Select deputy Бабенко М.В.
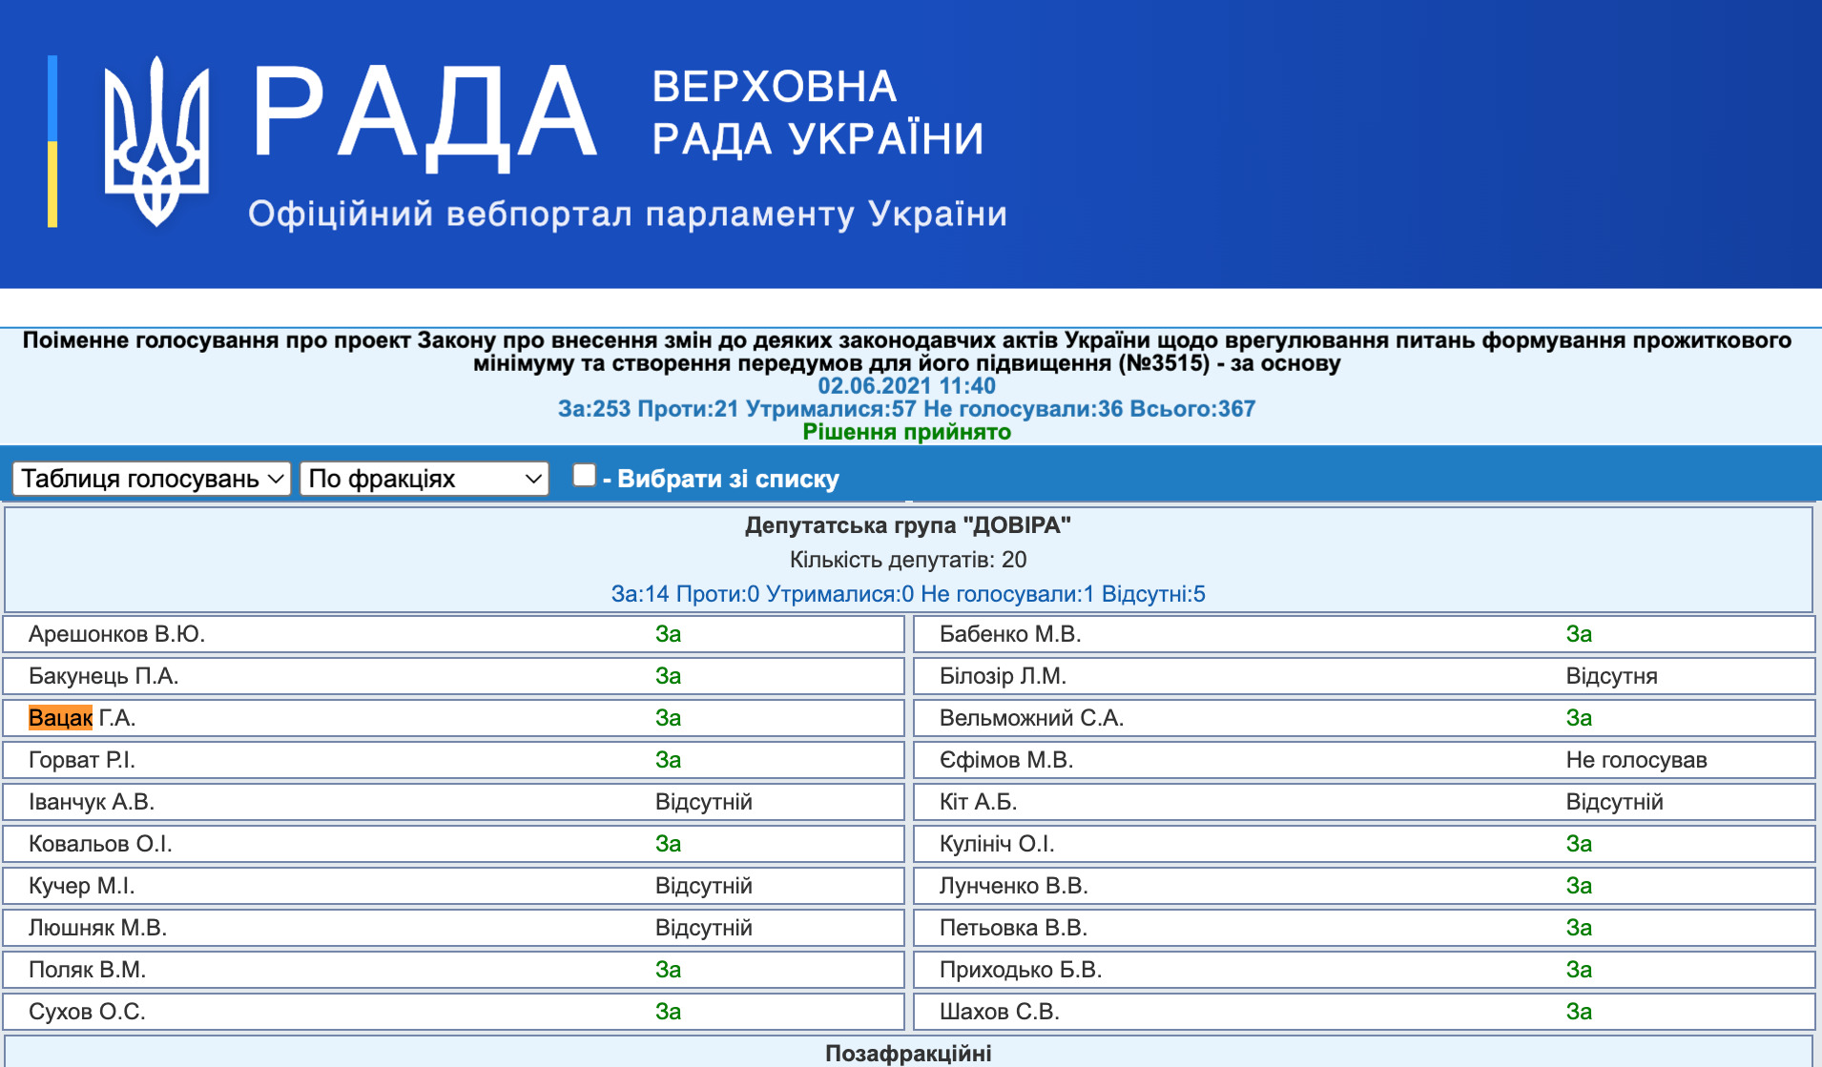 coord(1010,634)
